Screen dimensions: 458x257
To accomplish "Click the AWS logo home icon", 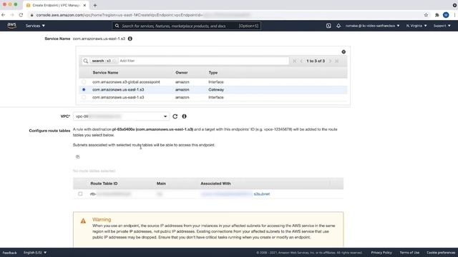I will pyautogui.click(x=11, y=26).
